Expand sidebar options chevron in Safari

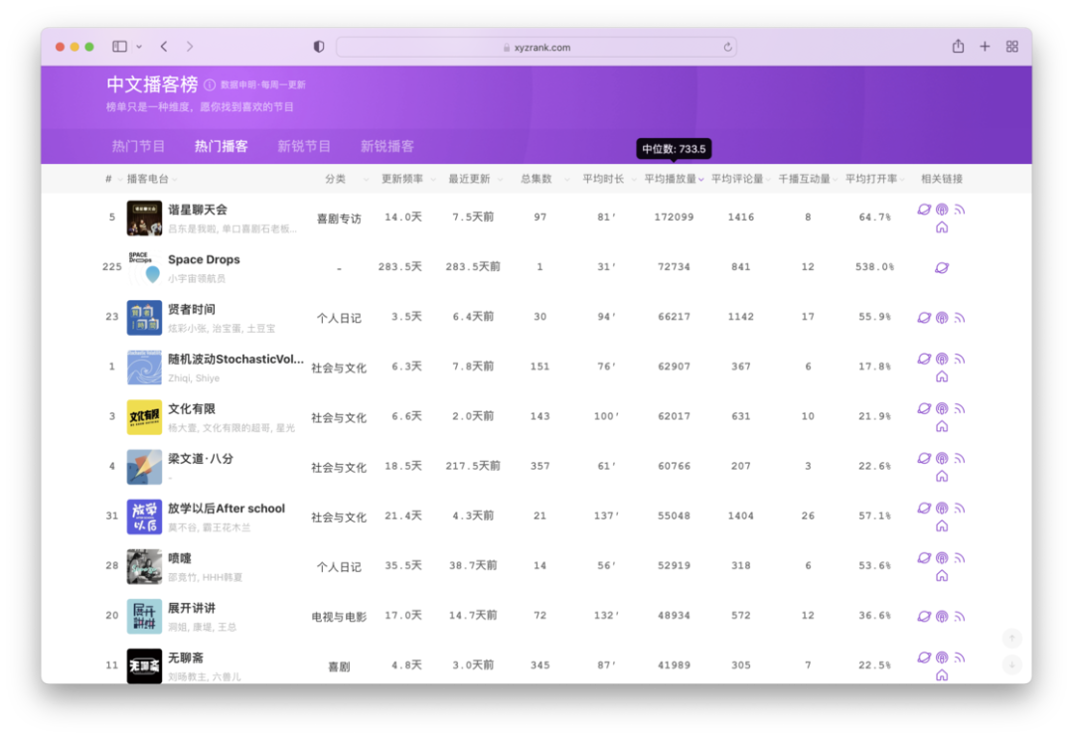139,47
